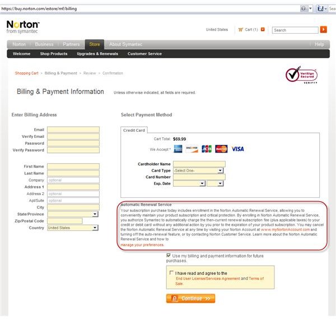Click the Address 1 input field
The height and width of the screenshot is (319, 336).
(x=73, y=187)
